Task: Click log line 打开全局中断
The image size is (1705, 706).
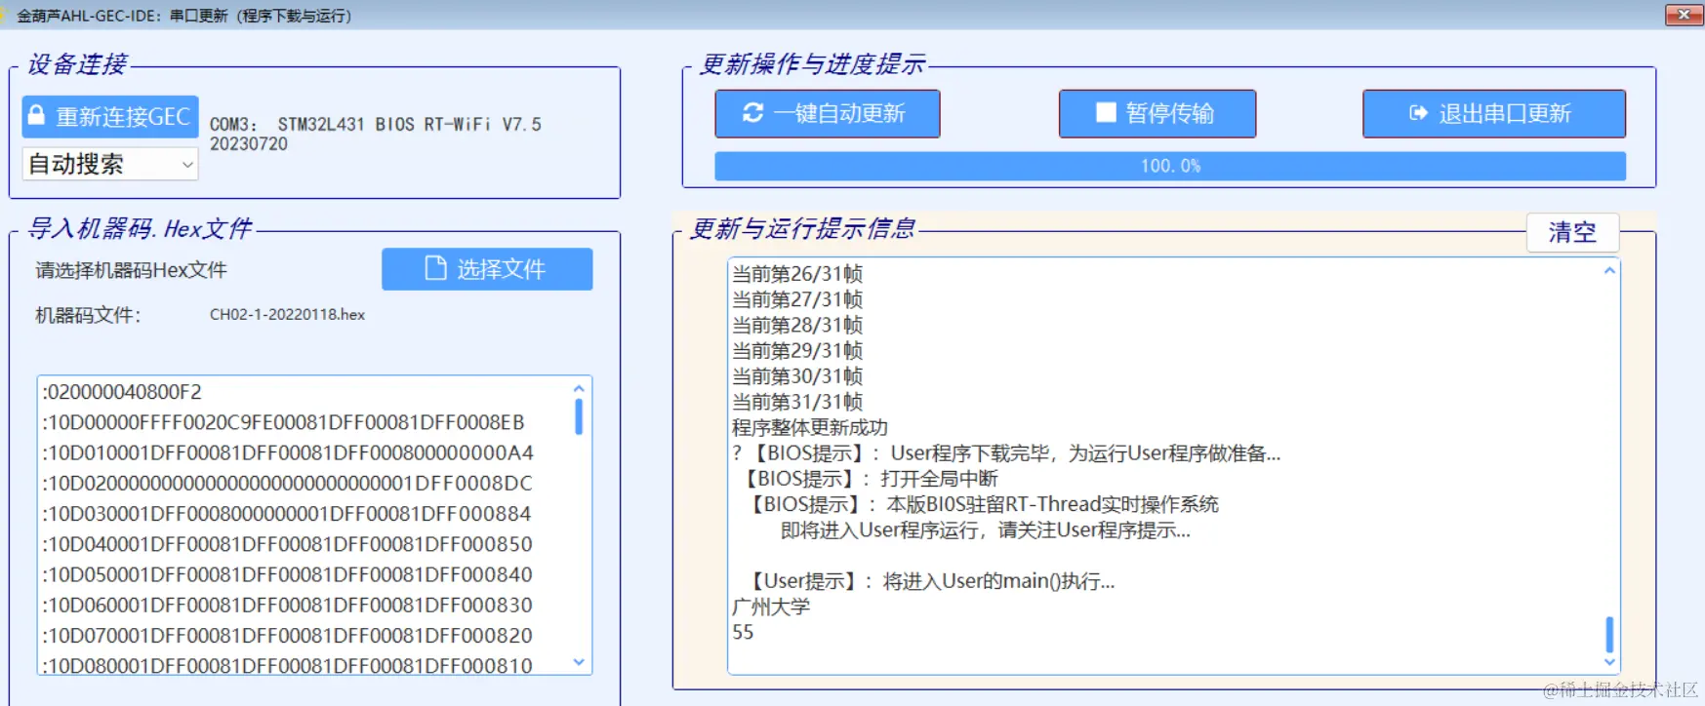Action: click(x=870, y=479)
